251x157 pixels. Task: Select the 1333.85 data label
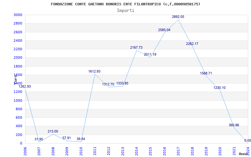click(x=122, y=84)
